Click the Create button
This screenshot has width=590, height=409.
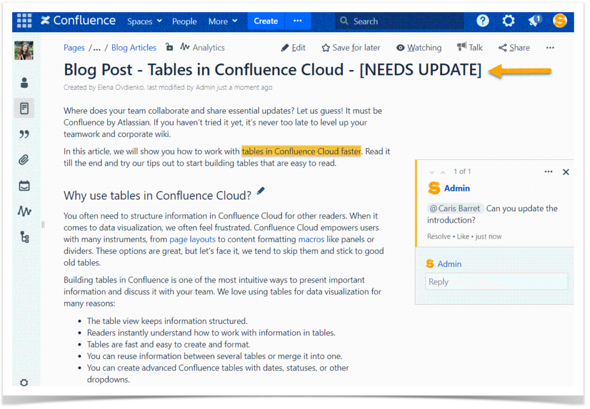pos(266,21)
